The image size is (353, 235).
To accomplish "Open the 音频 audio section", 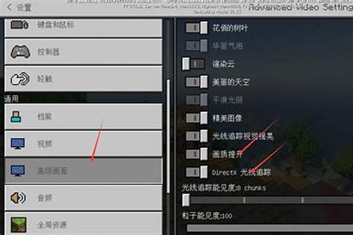I will [84, 197].
